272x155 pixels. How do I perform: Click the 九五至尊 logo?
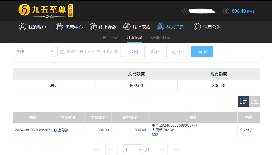[46, 11]
